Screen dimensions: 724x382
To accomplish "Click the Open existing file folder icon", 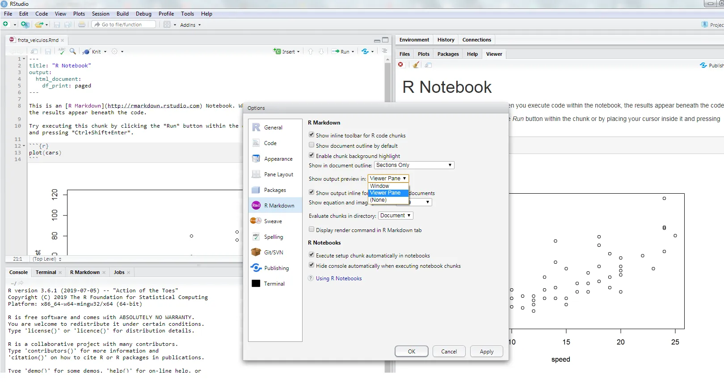I will [39, 25].
